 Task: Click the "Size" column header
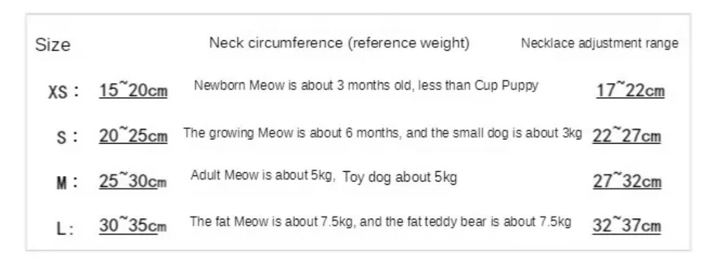(x=53, y=45)
